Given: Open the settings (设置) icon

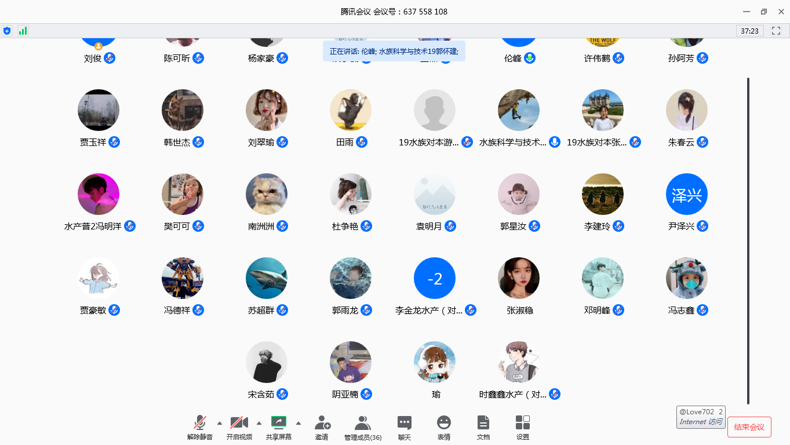Looking at the screenshot, I should click(522, 428).
